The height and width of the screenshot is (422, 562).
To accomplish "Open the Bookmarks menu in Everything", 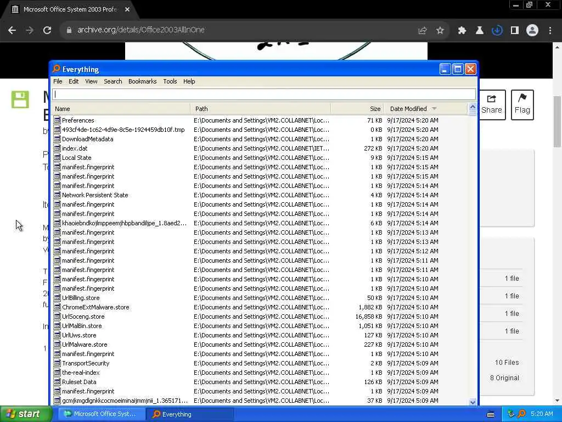I will (142, 81).
